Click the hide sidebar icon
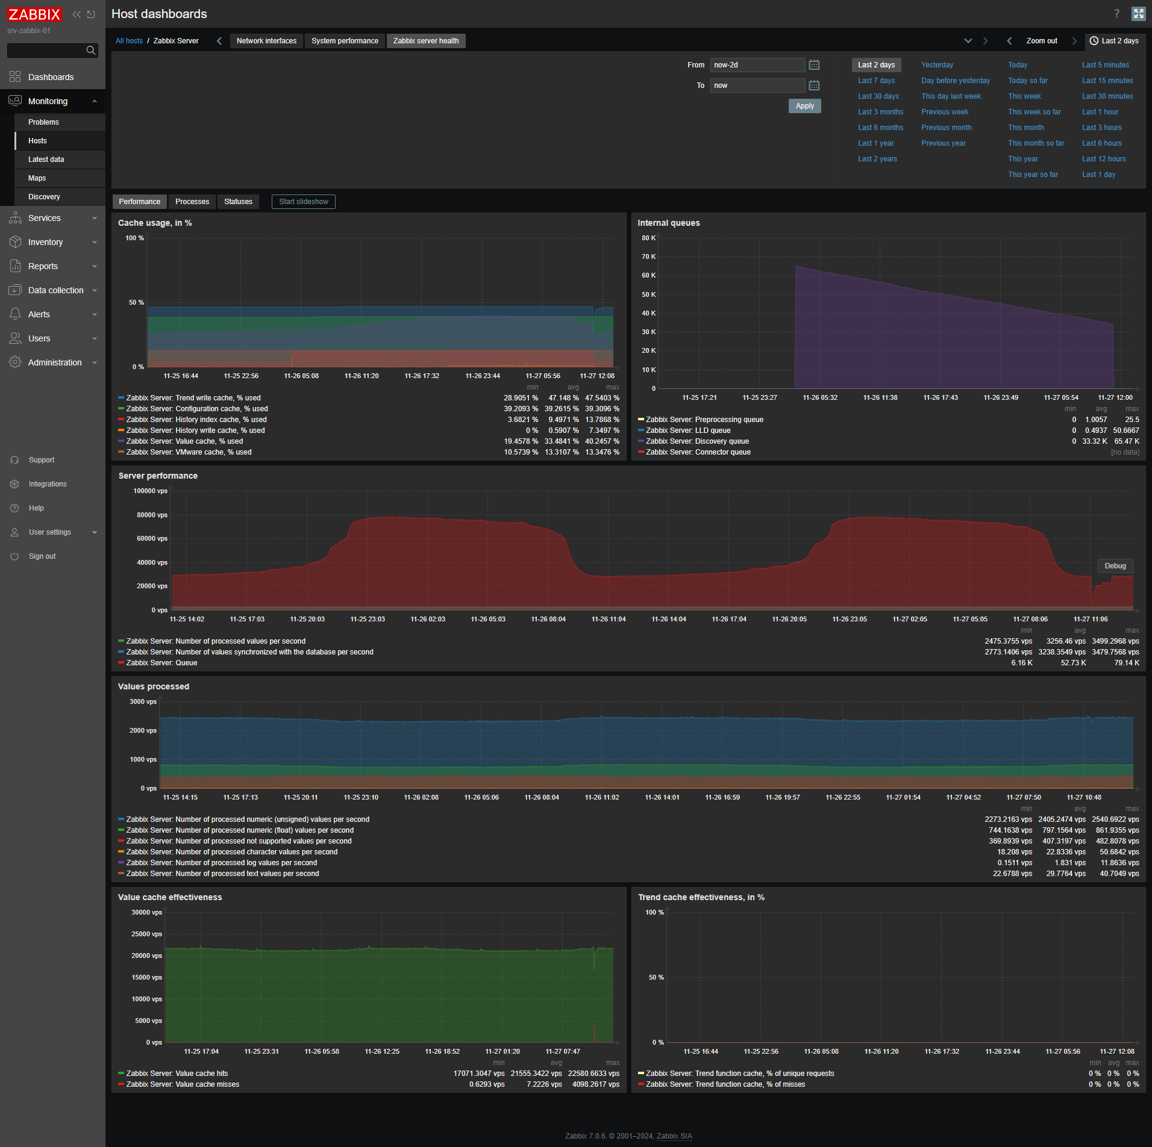1152x1147 pixels. [x=91, y=14]
